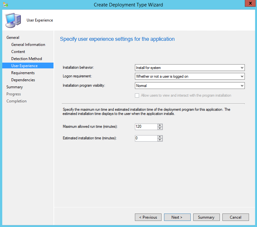Select the User Experience step
This screenshot has height=227, width=257.
(x=28, y=65)
